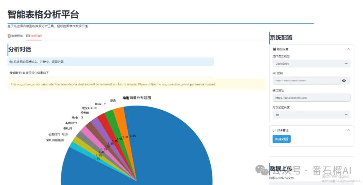Click the 智能表格分析平台 page title

pyautogui.click(x=43, y=14)
